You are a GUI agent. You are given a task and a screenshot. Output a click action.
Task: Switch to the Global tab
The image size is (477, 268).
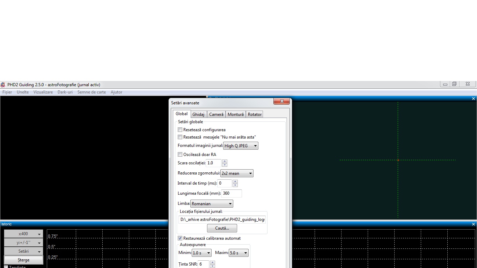pyautogui.click(x=182, y=114)
